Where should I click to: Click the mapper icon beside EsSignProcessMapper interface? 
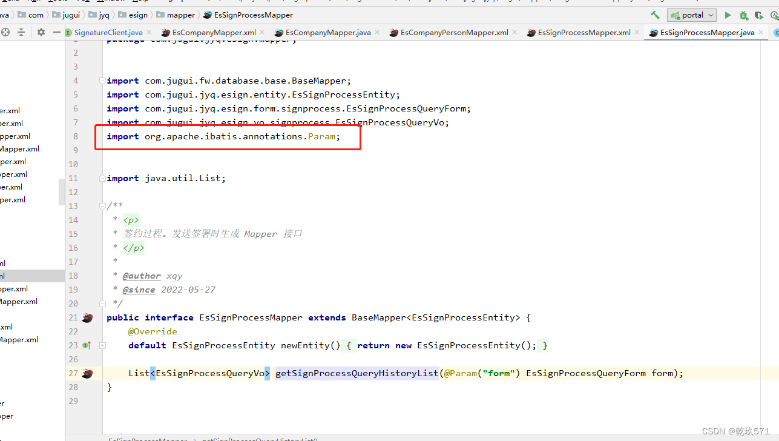pos(87,317)
